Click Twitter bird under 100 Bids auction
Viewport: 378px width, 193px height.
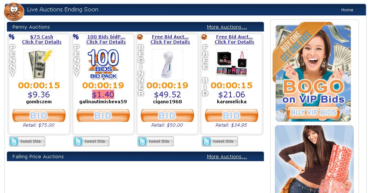[x=78, y=141]
